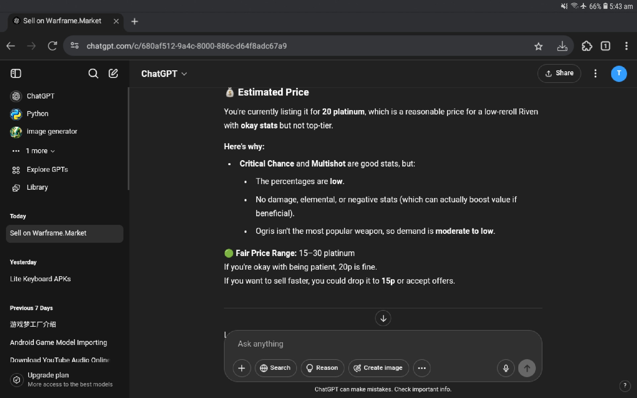Open the tab switcher counter icon
This screenshot has height=398, width=637.
pyautogui.click(x=605, y=46)
